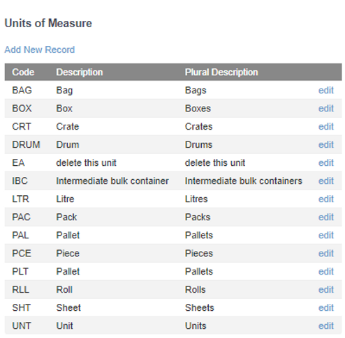
Task: Edit the CRT Crate row
Action: [326, 126]
